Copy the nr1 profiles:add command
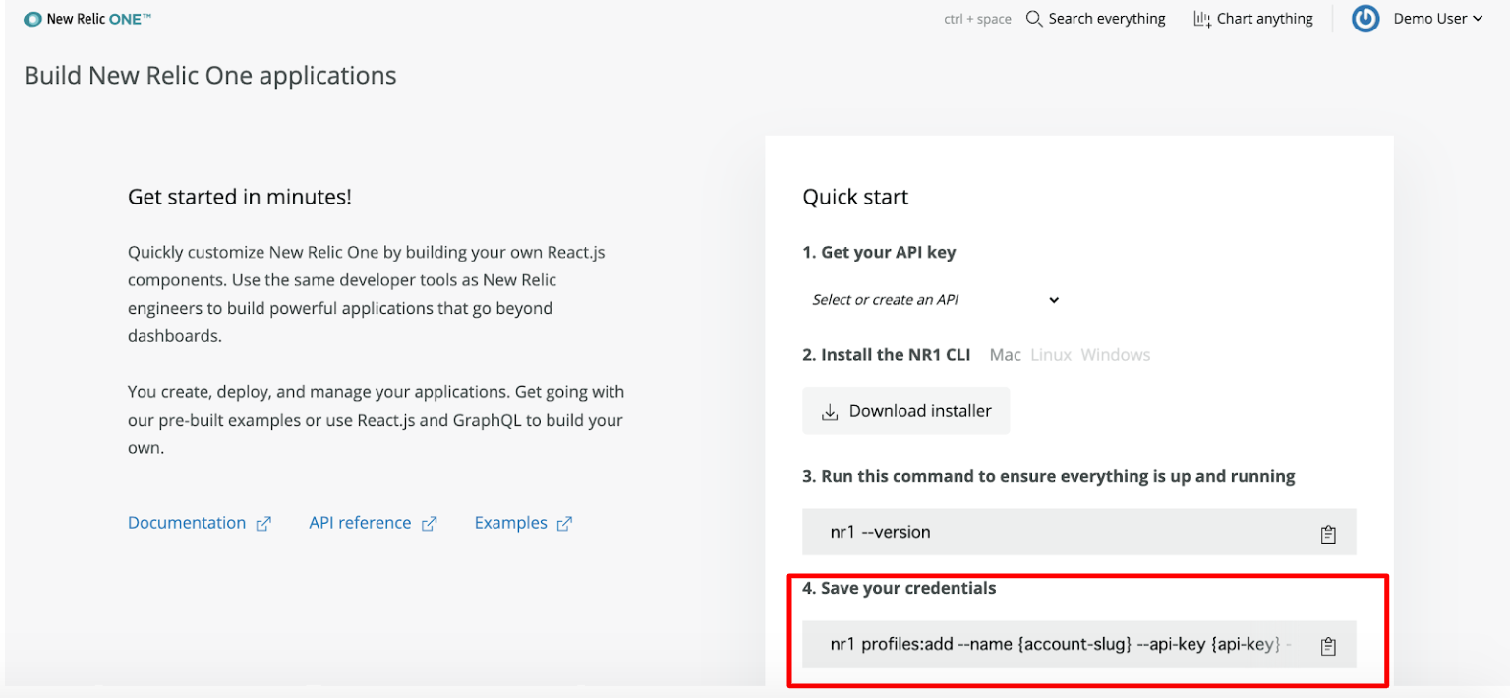 [x=1328, y=646]
